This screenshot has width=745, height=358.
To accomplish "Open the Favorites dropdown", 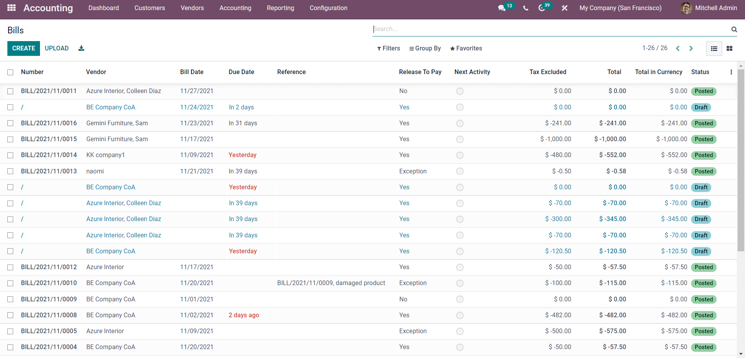I will tap(466, 48).
